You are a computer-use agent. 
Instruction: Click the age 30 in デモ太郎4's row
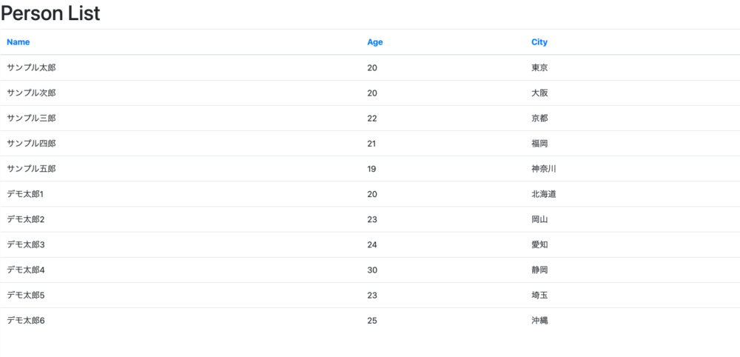372,270
